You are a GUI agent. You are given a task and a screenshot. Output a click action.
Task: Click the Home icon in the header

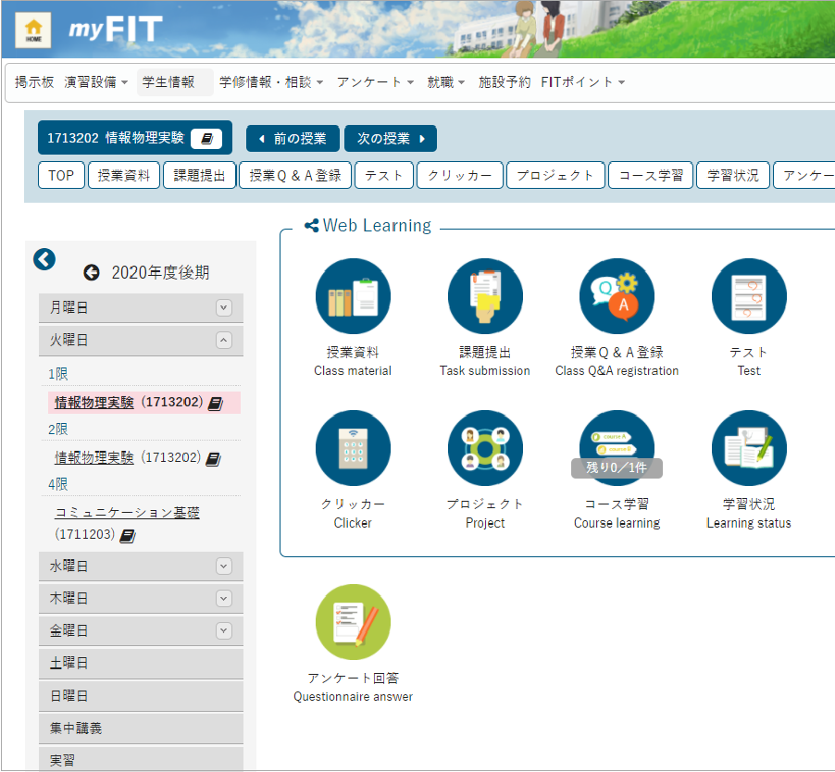pos(32,31)
